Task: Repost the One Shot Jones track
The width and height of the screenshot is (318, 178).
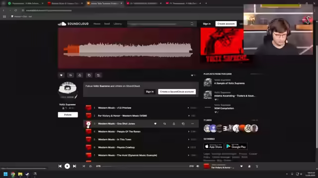Action: click(164, 124)
